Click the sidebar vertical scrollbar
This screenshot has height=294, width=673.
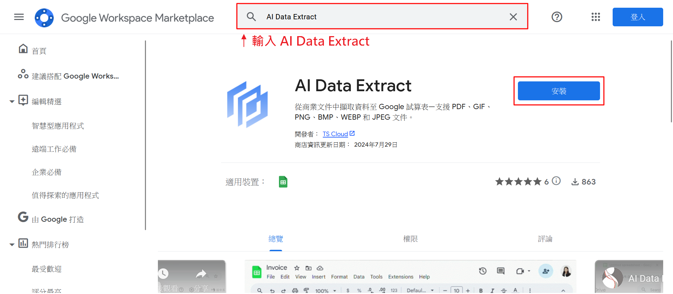pyautogui.click(x=145, y=135)
